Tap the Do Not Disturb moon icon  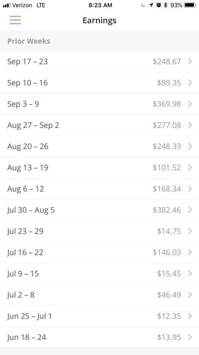click(x=143, y=5)
